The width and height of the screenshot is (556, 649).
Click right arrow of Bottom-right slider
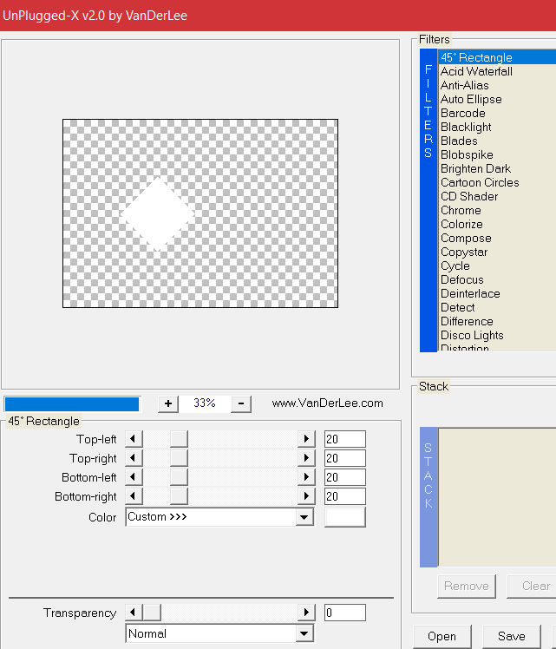306,496
